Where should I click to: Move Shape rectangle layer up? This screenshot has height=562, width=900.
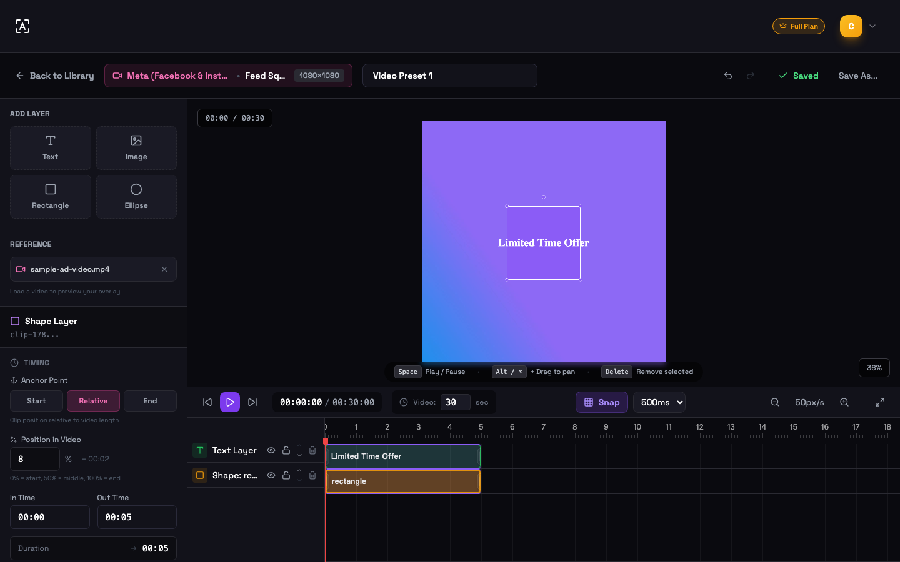click(x=299, y=470)
